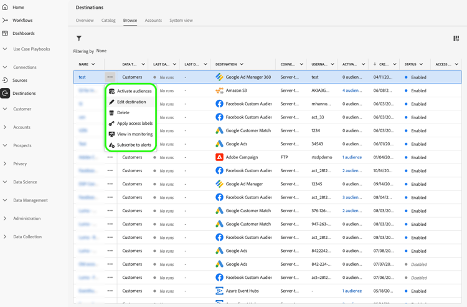This screenshot has height=307, width=467.
Task: Select Activate audiences menu option
Action: (134, 91)
